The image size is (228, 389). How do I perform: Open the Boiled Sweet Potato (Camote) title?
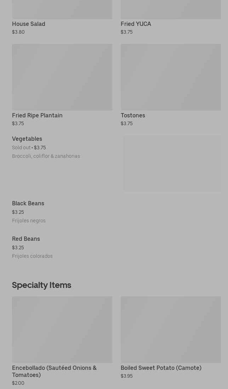pyautogui.click(x=161, y=368)
